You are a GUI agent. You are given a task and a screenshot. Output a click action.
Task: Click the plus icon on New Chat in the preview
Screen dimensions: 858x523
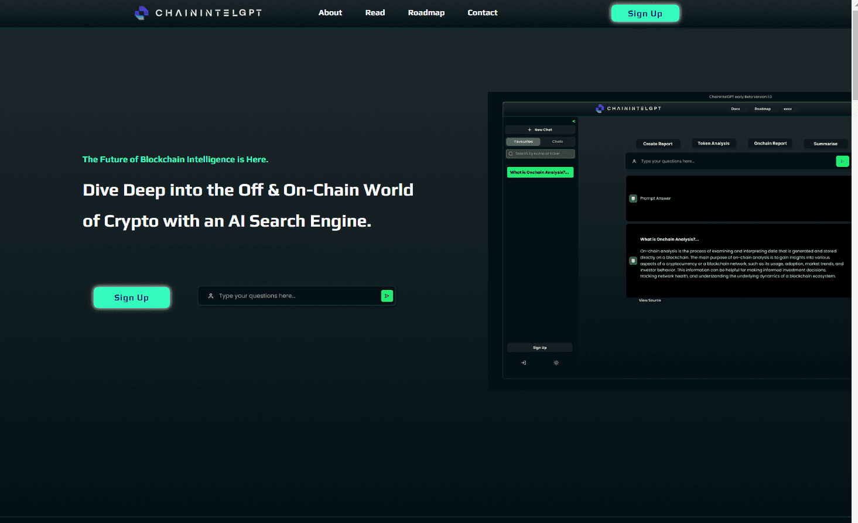[529, 130]
